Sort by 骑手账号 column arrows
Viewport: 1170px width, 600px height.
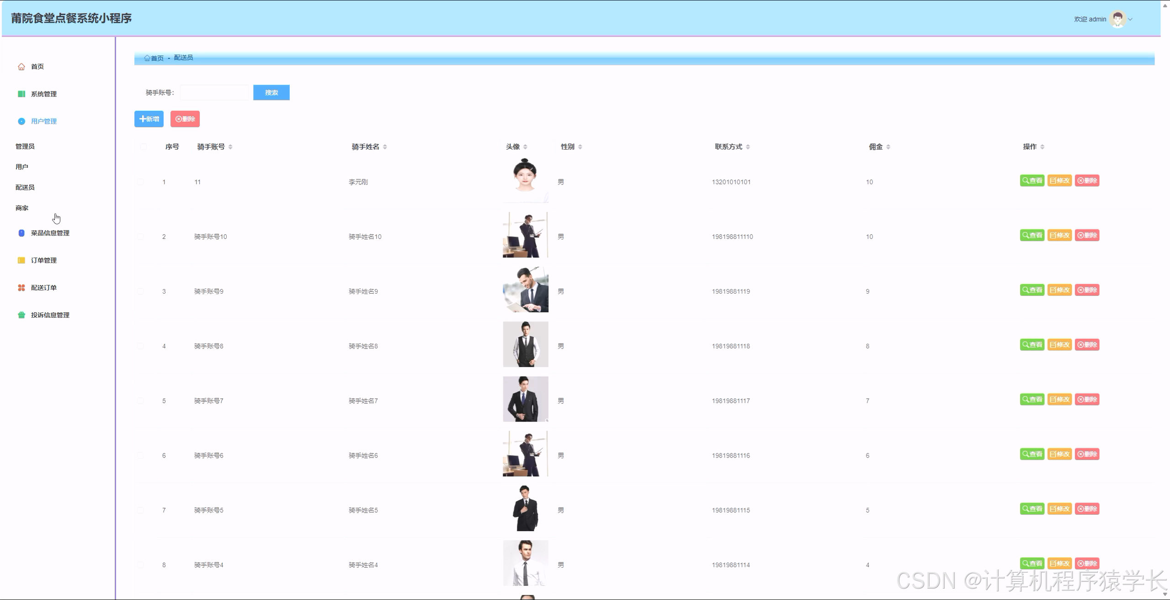[230, 147]
